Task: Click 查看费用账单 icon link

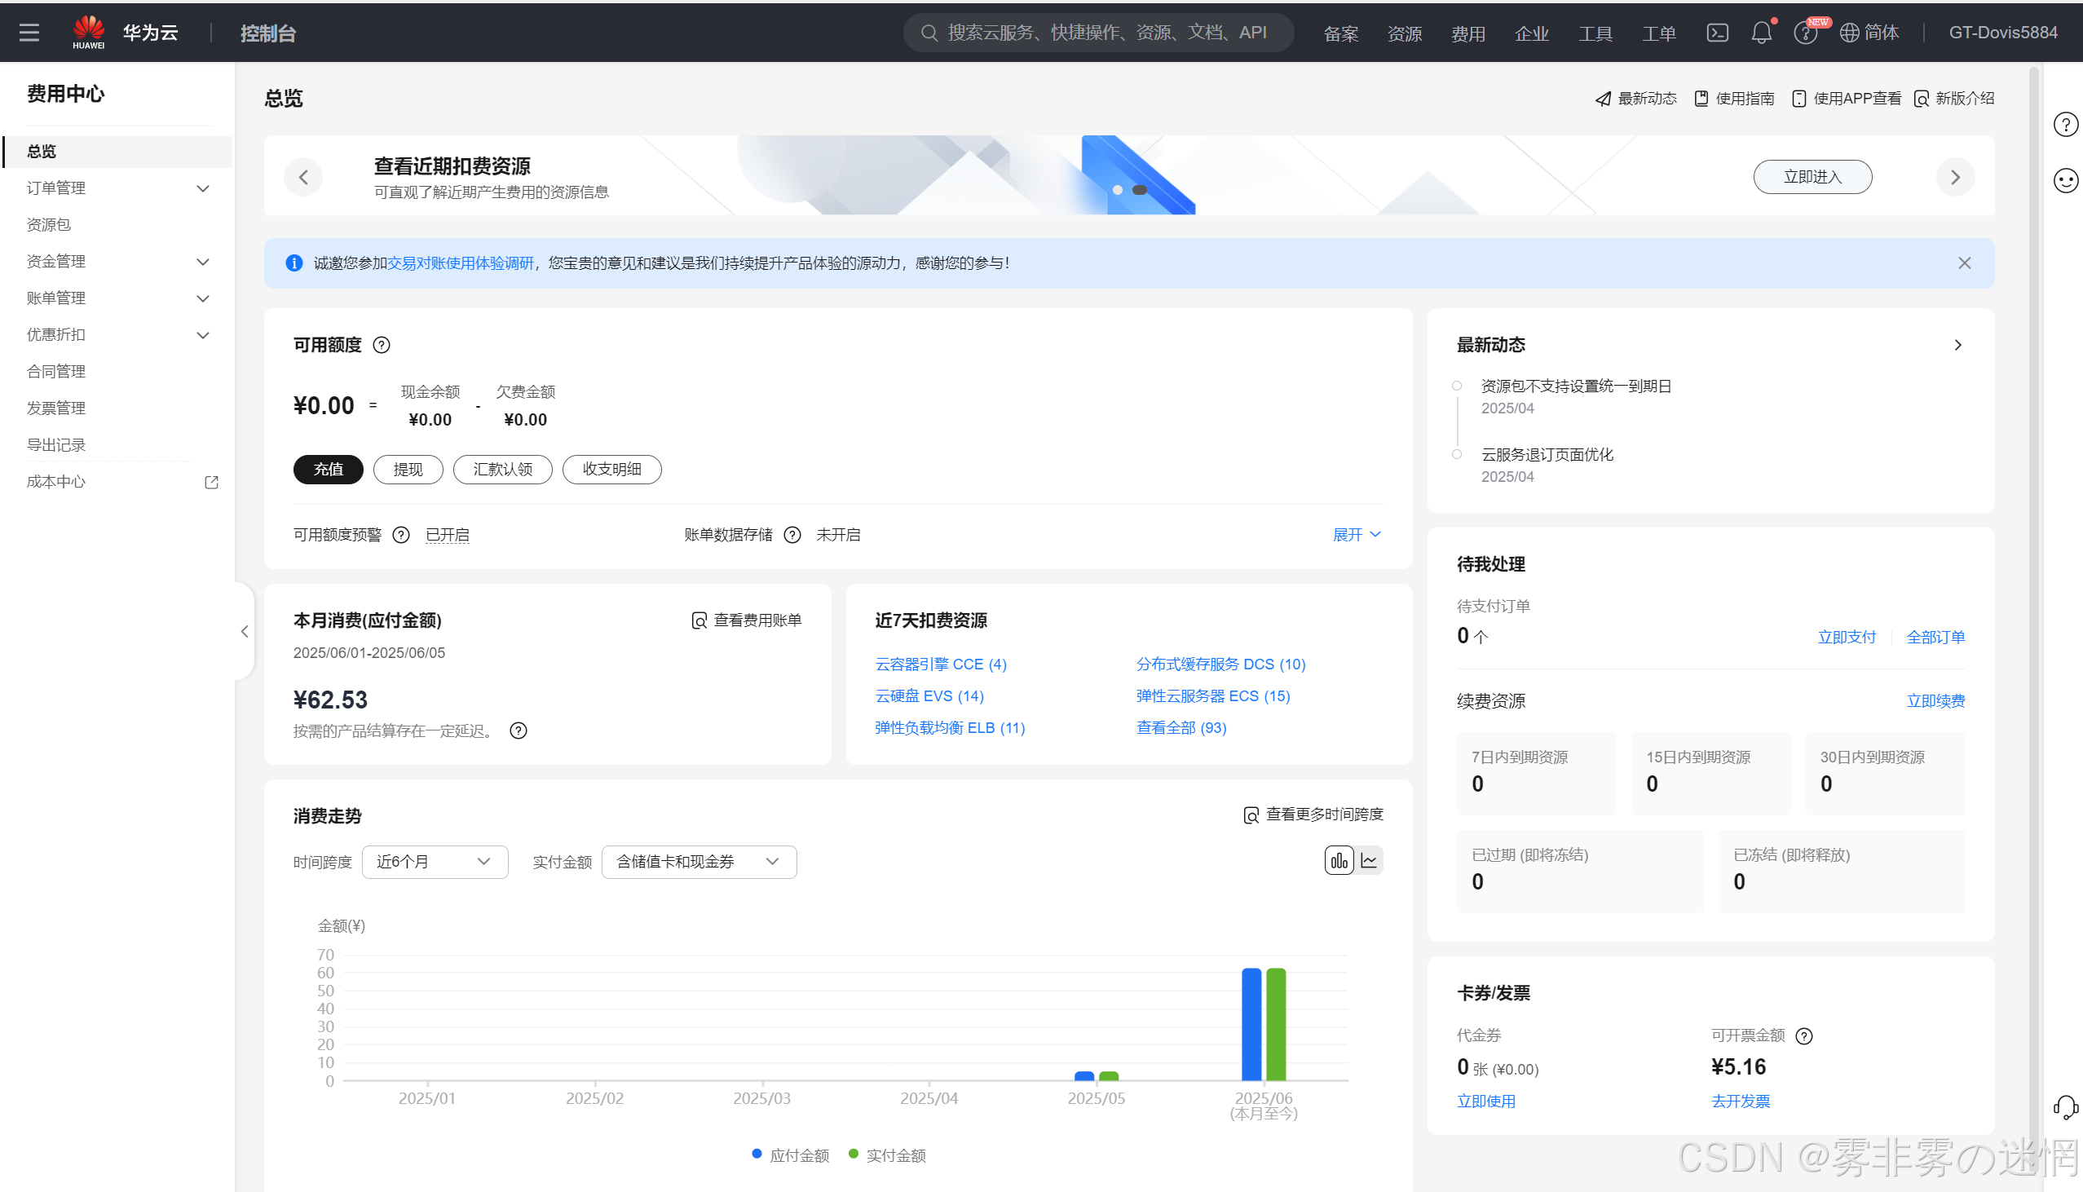Action: tap(746, 620)
